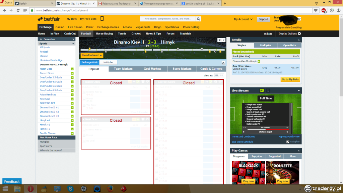Click the search magnifier icon
Screen dimensions: 343x193
198,19
